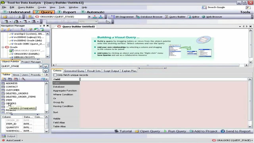Click the second table icon in Object Palette toolbar
Screen dimensions: 254x143
(10, 79)
